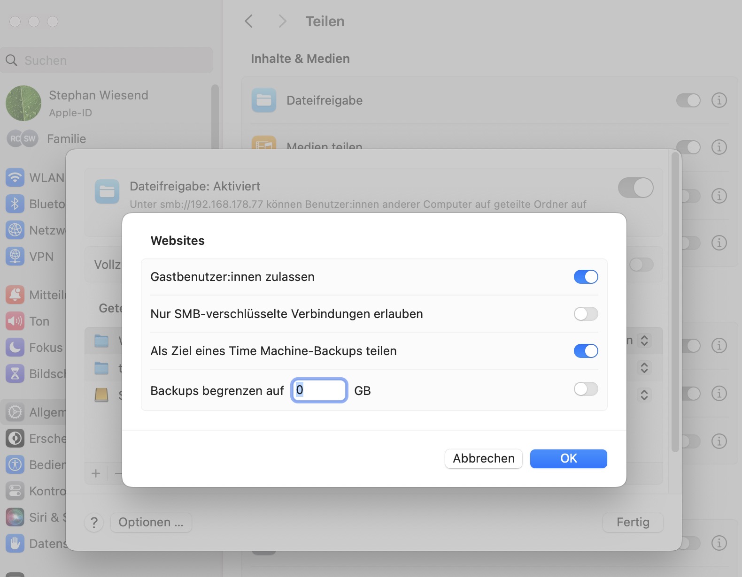Click the Fokus moon icon
This screenshot has width=742, height=577.
pyautogui.click(x=15, y=348)
